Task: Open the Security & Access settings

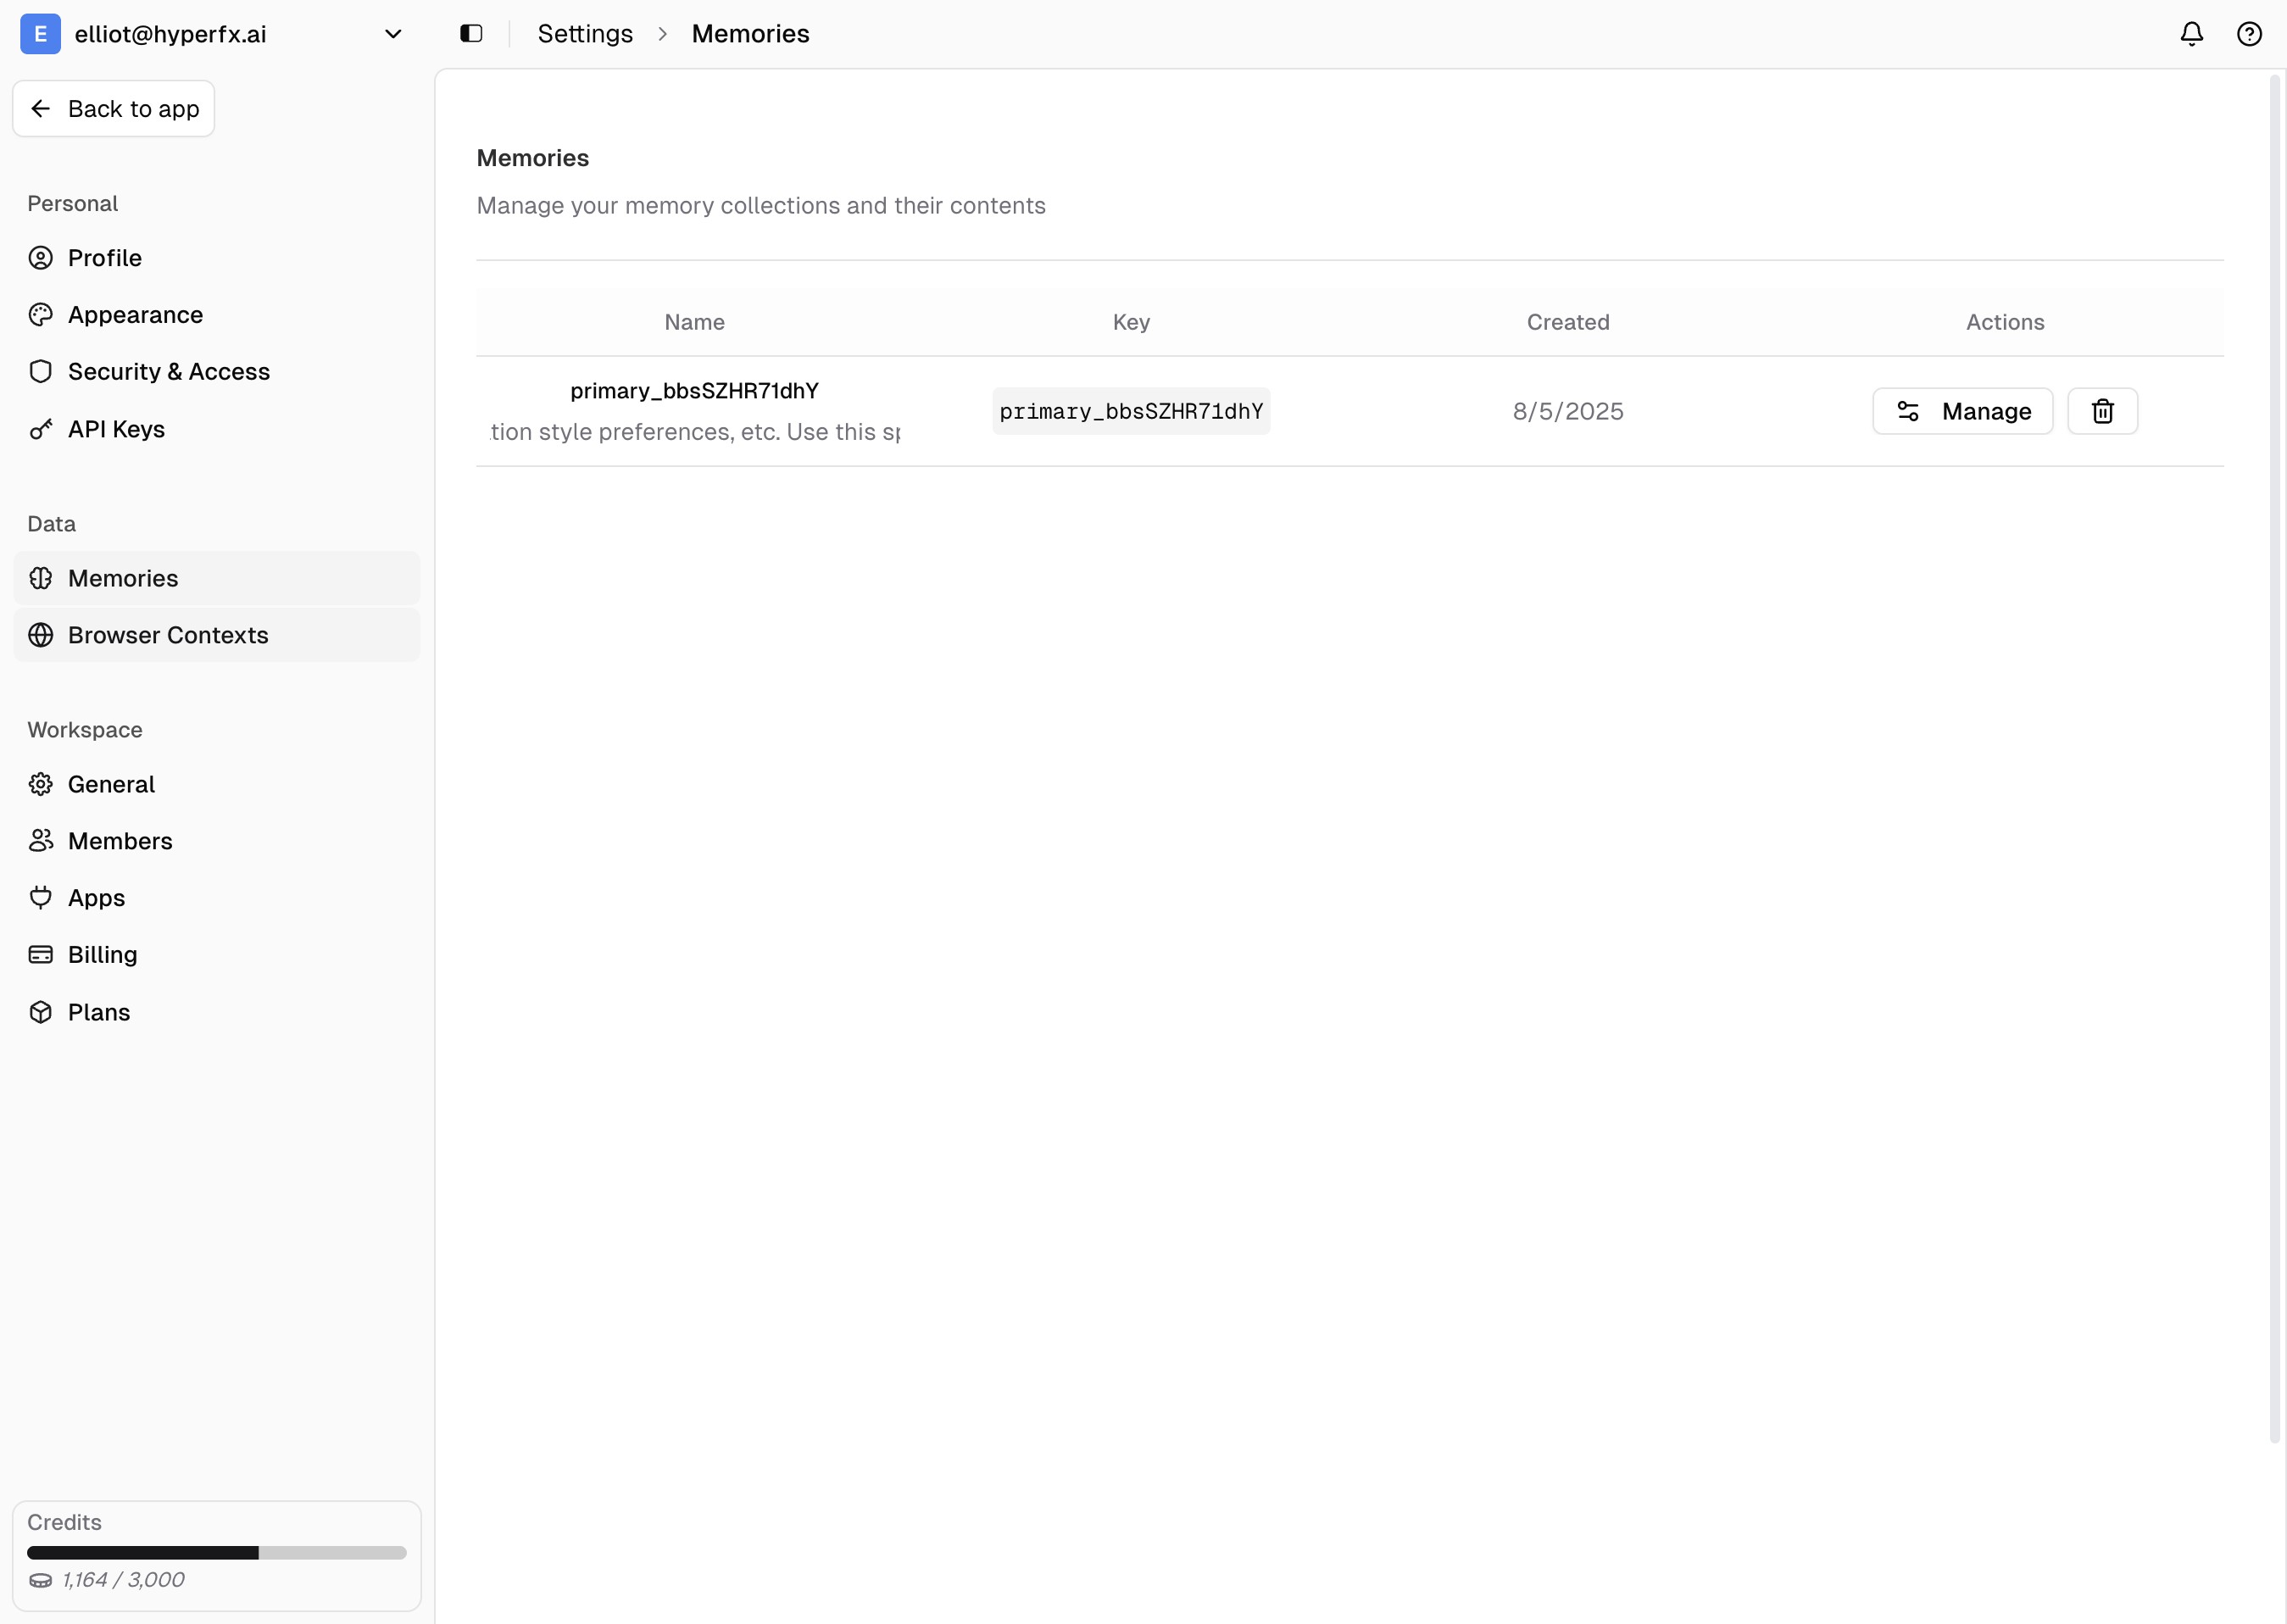Action: 168,372
